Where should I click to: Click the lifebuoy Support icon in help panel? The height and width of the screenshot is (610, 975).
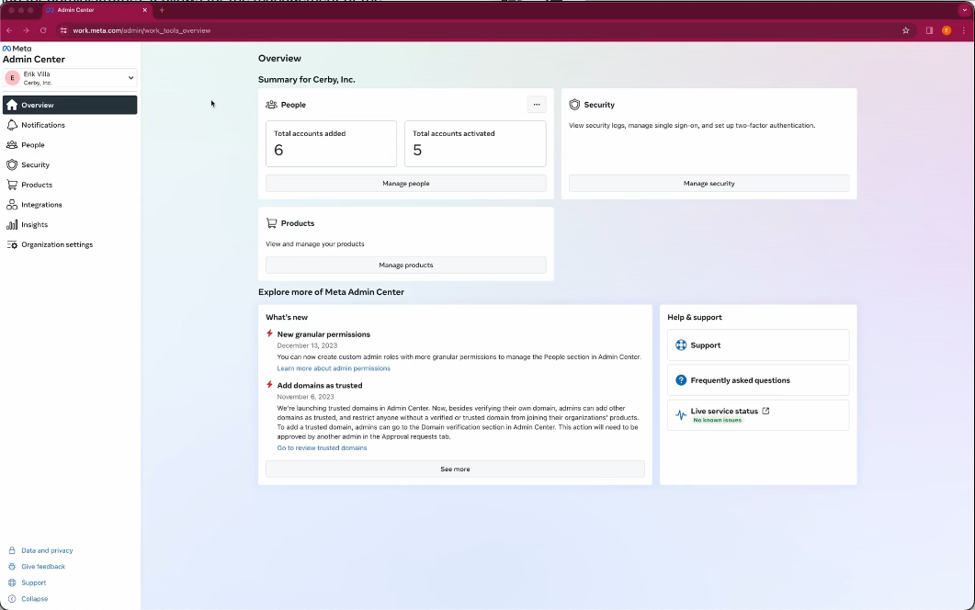click(681, 345)
